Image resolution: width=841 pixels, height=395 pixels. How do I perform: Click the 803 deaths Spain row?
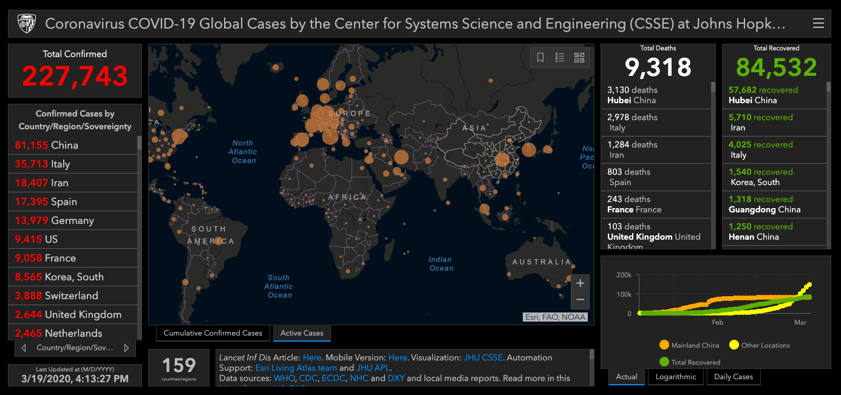(x=656, y=177)
